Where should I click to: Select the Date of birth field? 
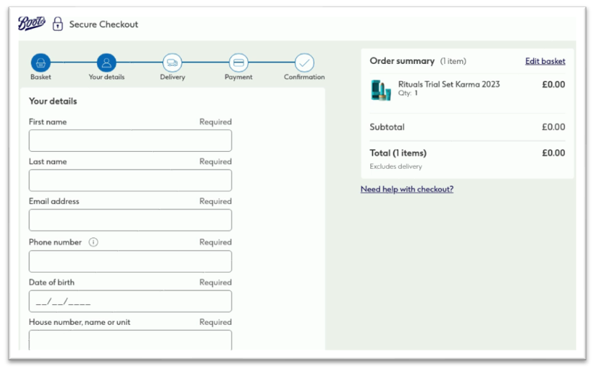130,301
